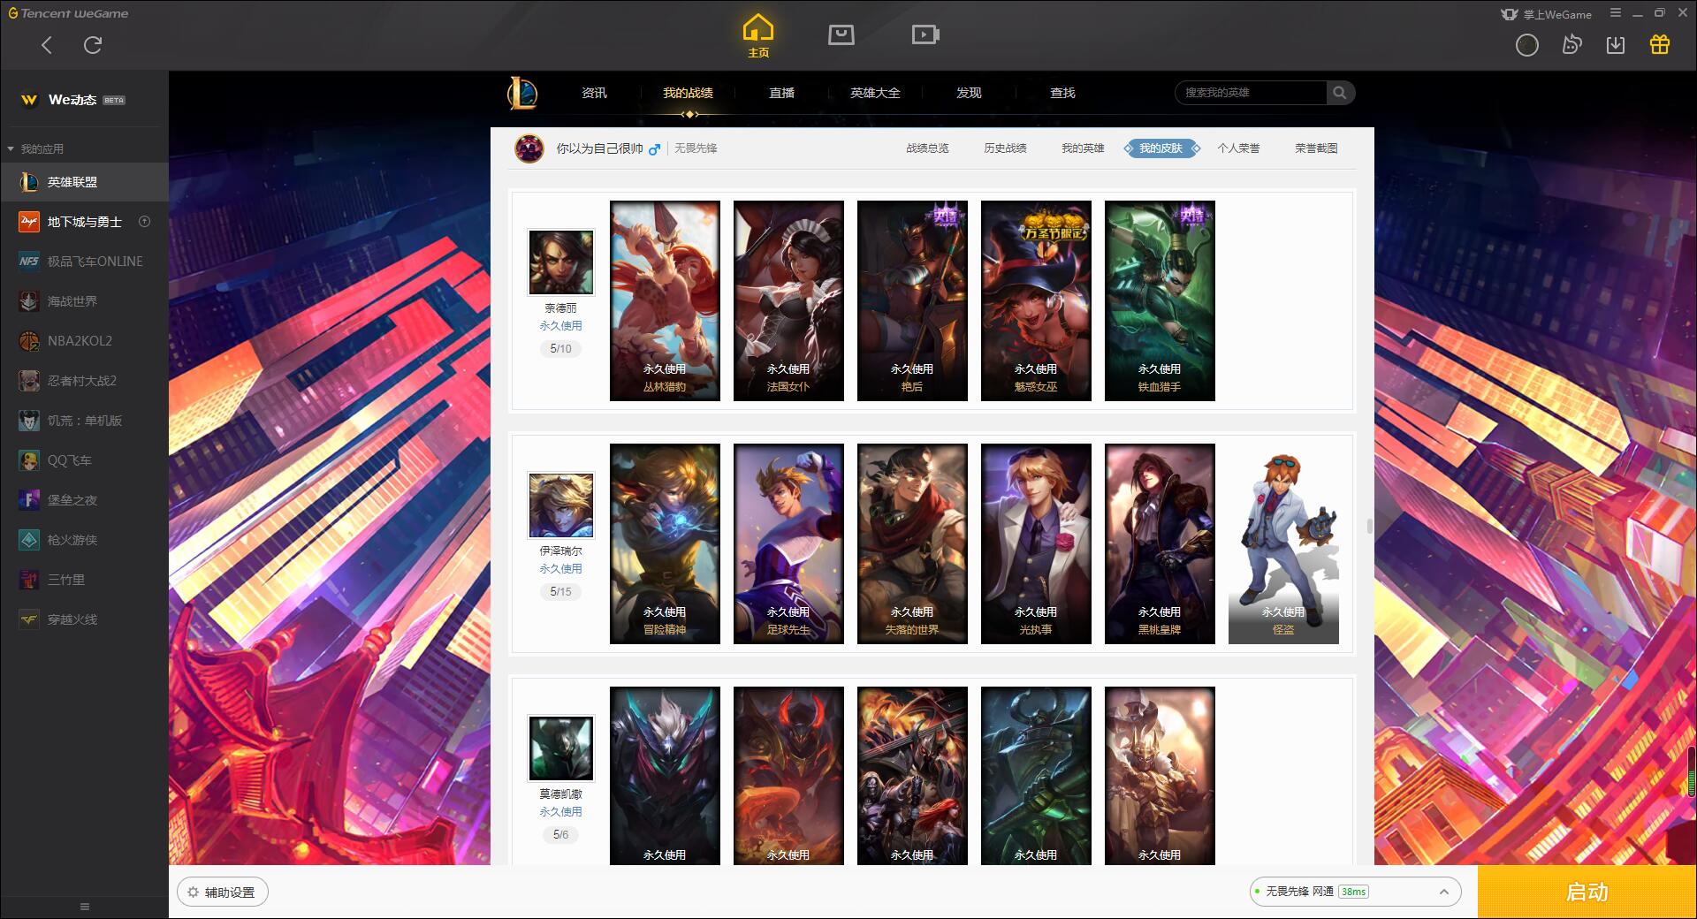Open the 资讯 navigation tab
The image size is (1697, 919).
(594, 93)
